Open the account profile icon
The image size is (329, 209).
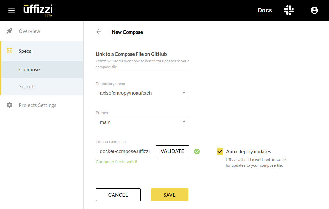[x=314, y=10]
